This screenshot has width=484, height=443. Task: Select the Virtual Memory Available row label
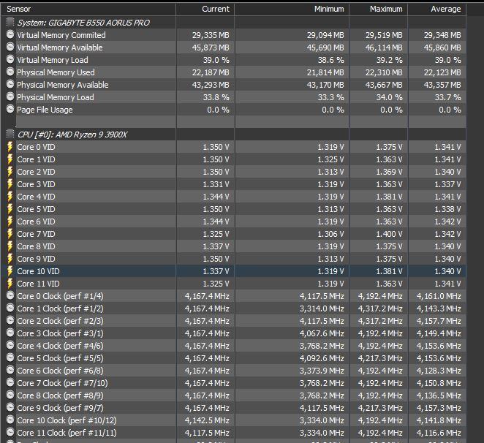pos(60,48)
